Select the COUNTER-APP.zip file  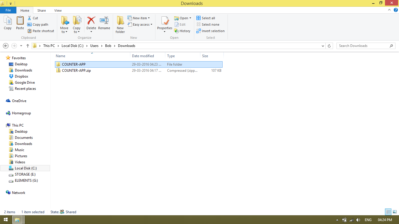point(139,71)
